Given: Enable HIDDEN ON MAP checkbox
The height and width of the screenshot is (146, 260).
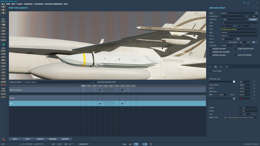Looking at the screenshot, I should (x=210, y=49).
